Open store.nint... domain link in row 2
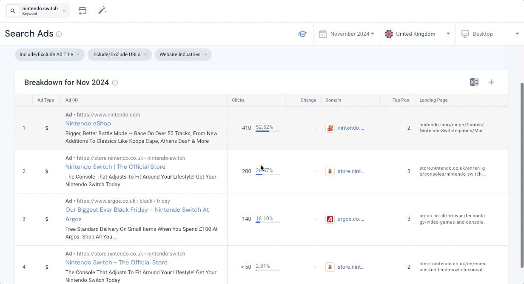Screen dimensions: 524x284 pyautogui.click(x=351, y=171)
